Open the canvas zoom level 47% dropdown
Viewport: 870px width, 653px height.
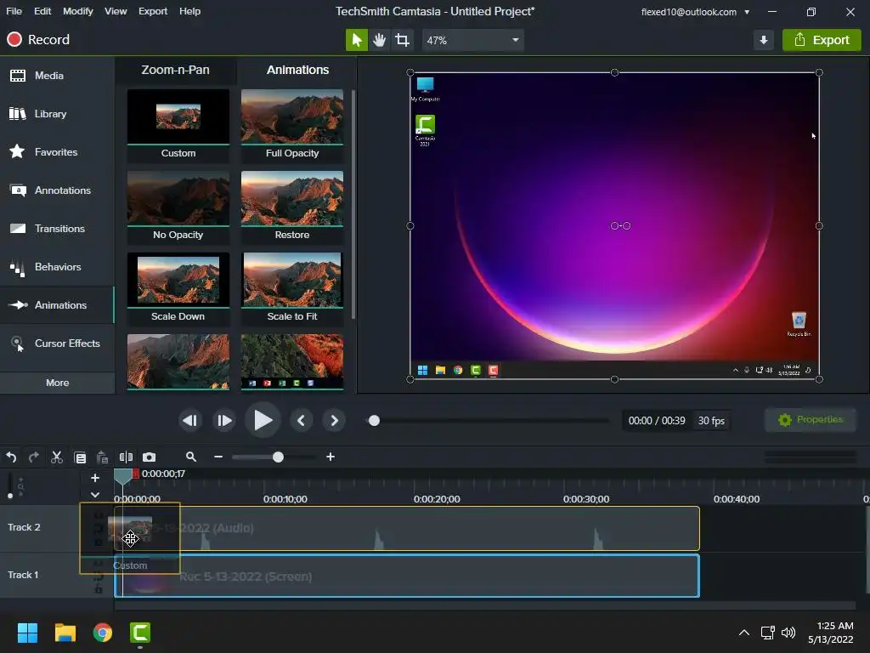click(x=472, y=40)
